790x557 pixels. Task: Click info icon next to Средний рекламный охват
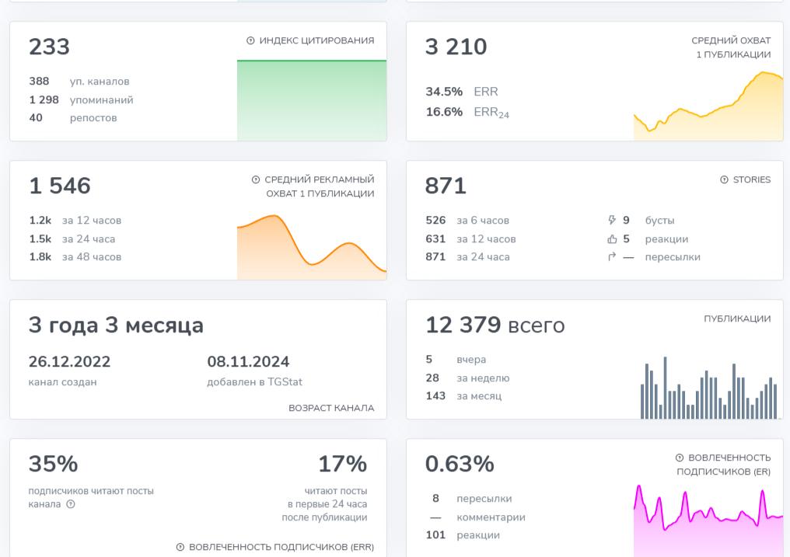pos(256,179)
